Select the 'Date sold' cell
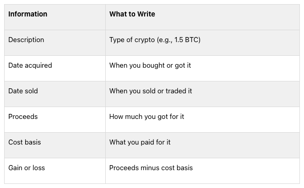This screenshot has height=188, width=304. click(23, 91)
